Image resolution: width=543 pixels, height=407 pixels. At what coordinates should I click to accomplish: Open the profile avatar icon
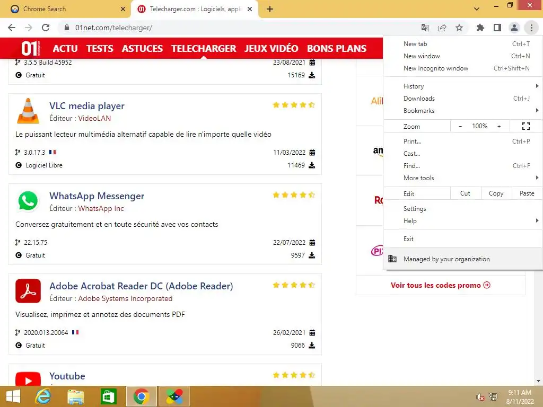[514, 28]
